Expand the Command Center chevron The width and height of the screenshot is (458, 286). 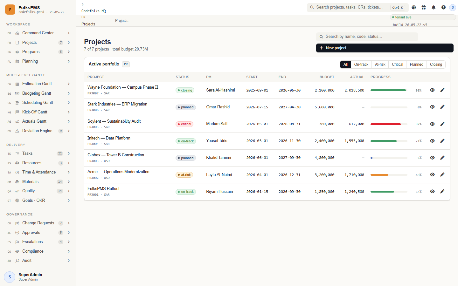coord(69,33)
